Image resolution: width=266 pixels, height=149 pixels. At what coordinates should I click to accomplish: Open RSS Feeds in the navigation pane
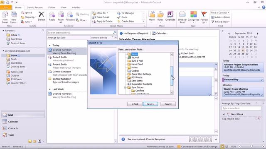pos(16,79)
